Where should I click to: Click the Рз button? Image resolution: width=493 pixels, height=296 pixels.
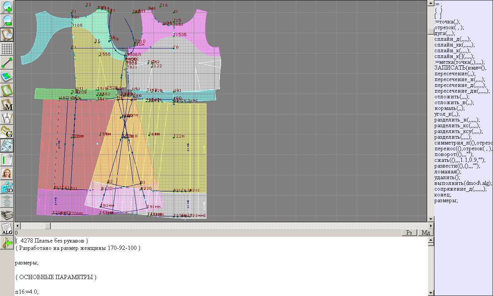coord(409,233)
